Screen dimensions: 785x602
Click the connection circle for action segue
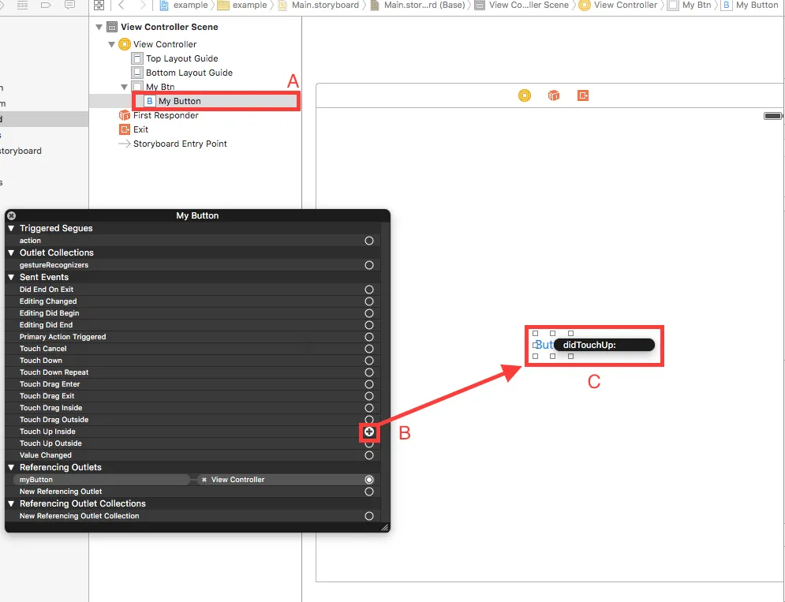click(369, 241)
